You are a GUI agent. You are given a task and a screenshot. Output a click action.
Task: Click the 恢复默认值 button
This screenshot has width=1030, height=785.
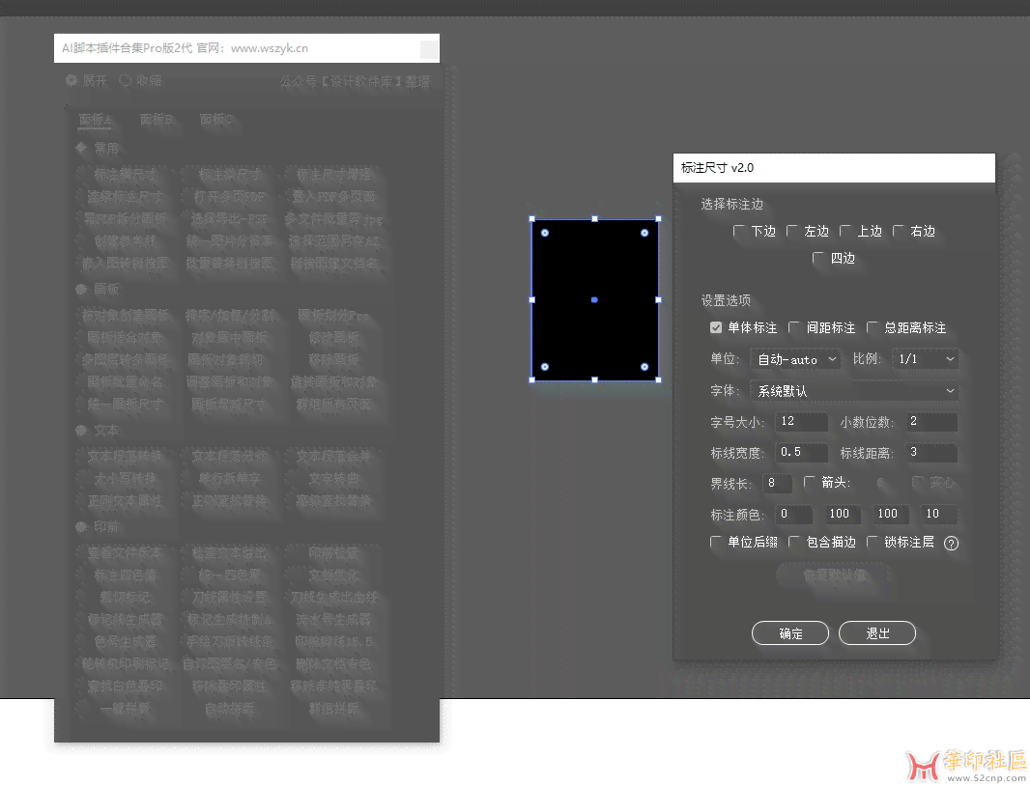[834, 575]
